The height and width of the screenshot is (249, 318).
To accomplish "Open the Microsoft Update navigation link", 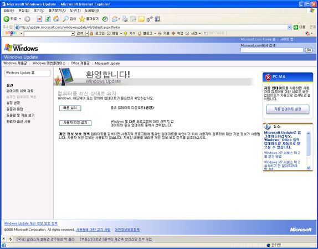I will (107, 64).
